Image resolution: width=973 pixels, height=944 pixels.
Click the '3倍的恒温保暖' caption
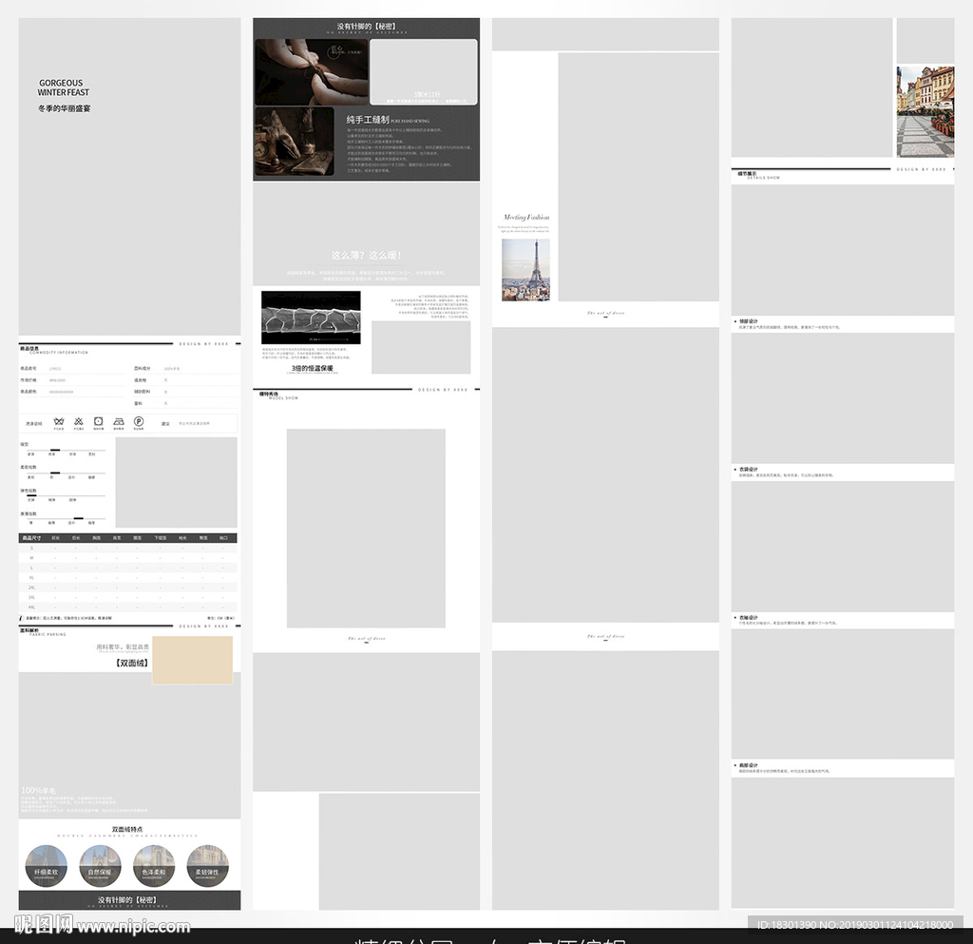click(312, 368)
